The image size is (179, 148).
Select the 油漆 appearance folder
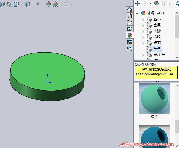pos(154,31)
